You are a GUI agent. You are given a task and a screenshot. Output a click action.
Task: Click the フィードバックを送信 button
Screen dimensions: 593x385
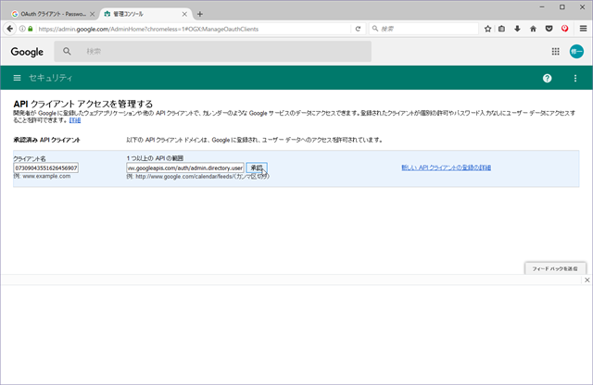[x=556, y=268]
